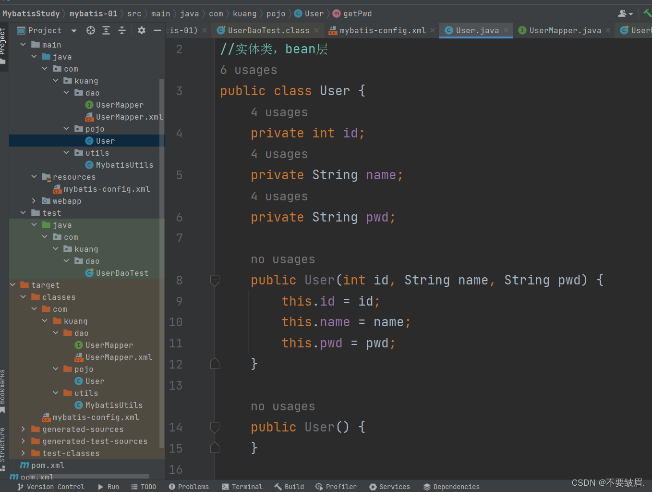Collapse the pojo package in source tree

click(x=66, y=129)
